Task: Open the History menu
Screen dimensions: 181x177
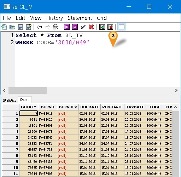Action: point(54,18)
